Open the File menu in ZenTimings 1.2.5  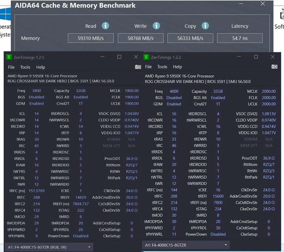[x=11, y=67]
